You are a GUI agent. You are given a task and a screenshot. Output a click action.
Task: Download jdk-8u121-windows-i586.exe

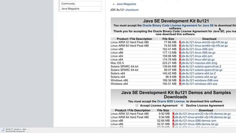tap(200, 81)
